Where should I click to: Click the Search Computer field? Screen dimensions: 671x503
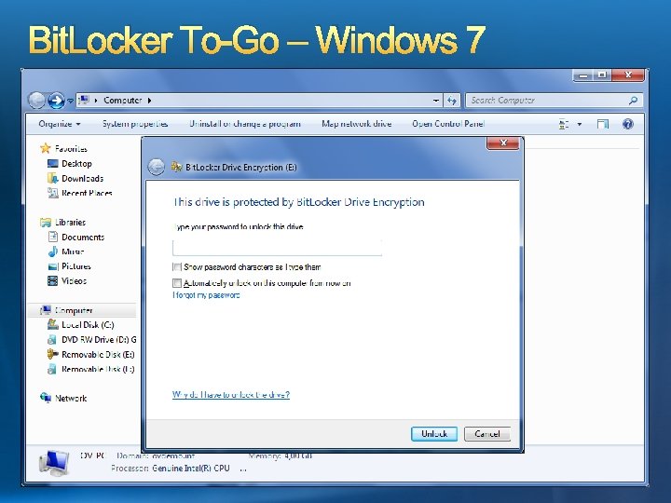pos(554,101)
